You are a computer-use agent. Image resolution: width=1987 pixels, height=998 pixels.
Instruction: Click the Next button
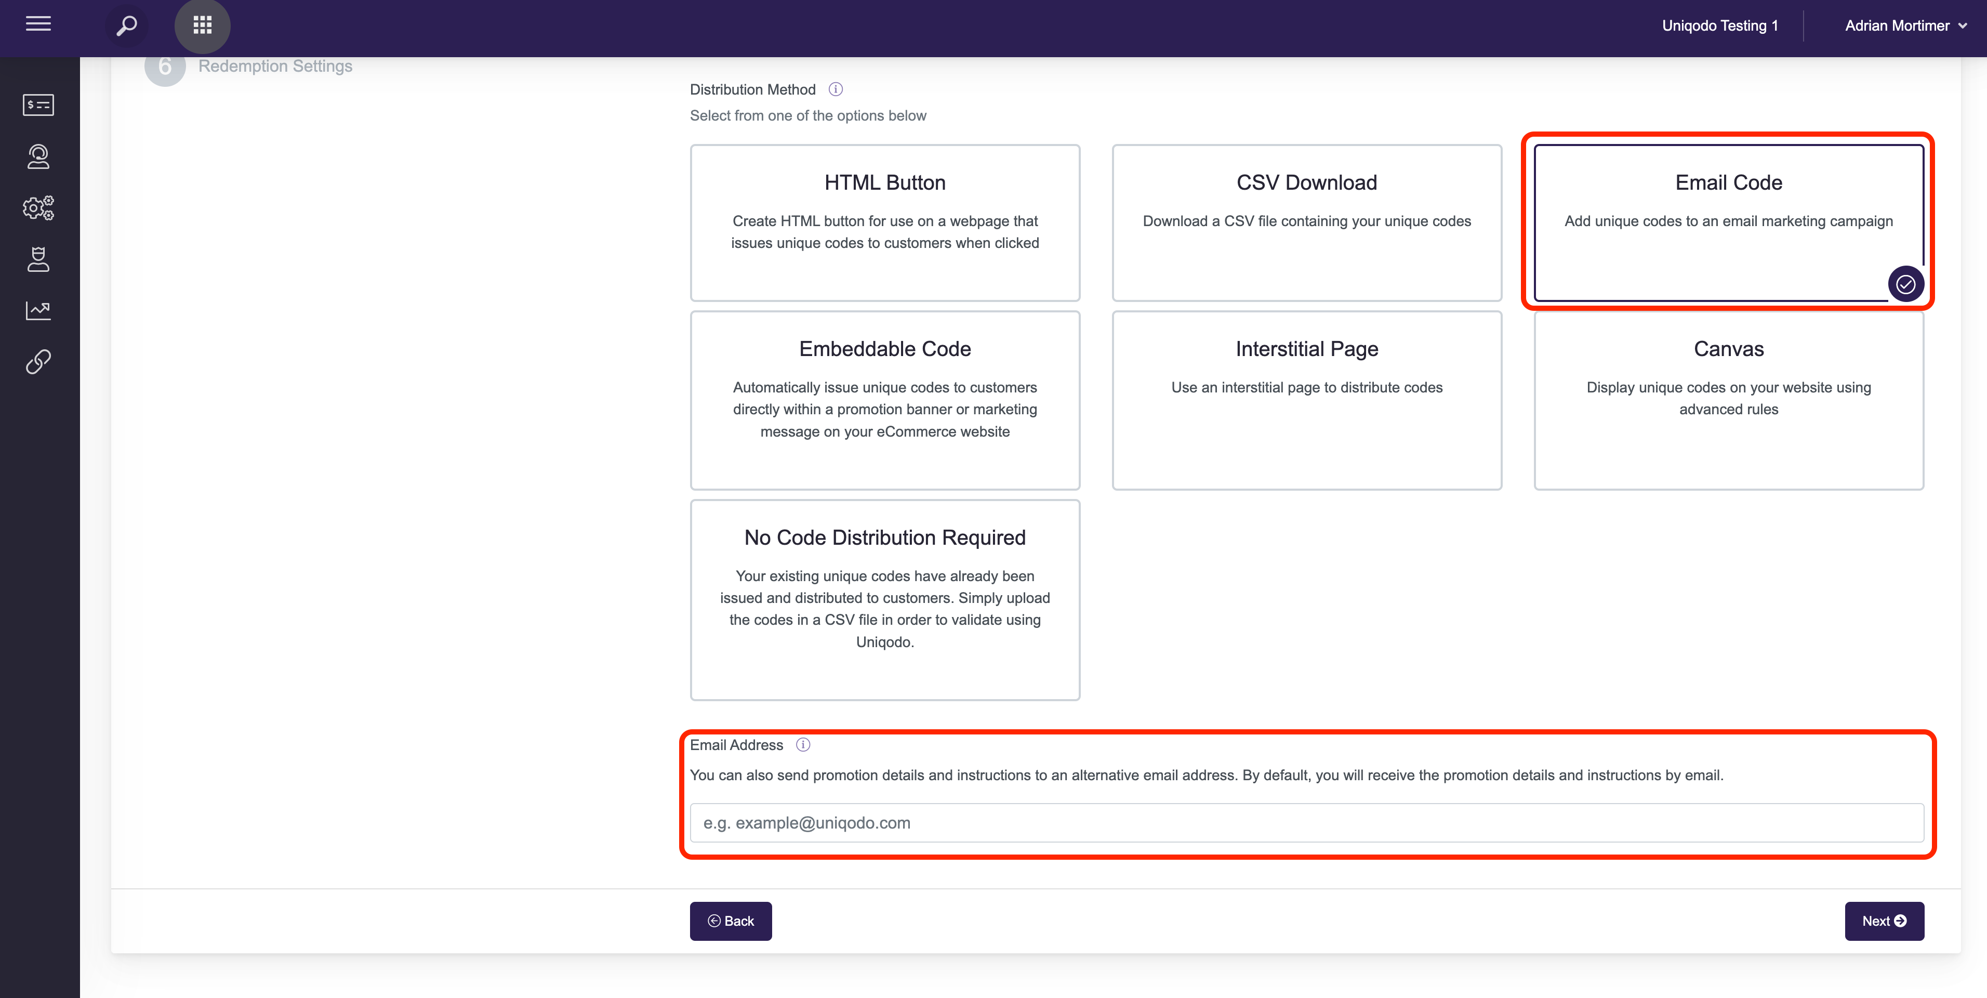[x=1884, y=921]
